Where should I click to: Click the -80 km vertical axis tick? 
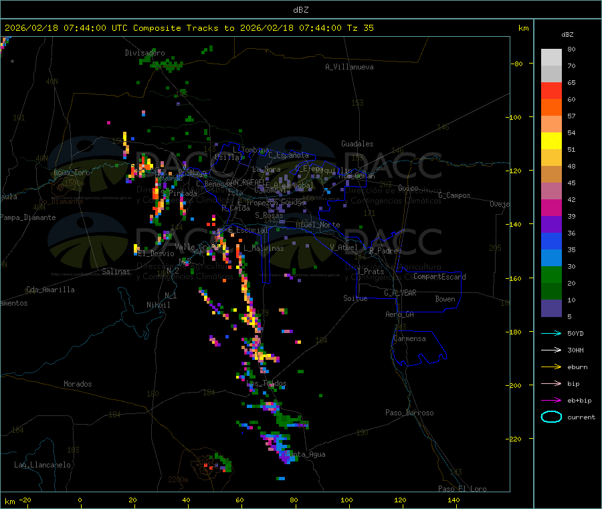(517, 64)
